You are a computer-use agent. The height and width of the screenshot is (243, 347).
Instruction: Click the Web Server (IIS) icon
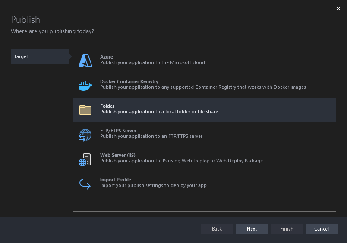click(85, 160)
